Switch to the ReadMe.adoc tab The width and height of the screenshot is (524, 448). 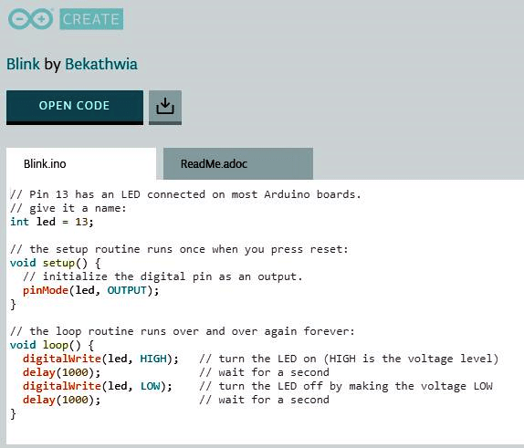pyautogui.click(x=238, y=163)
